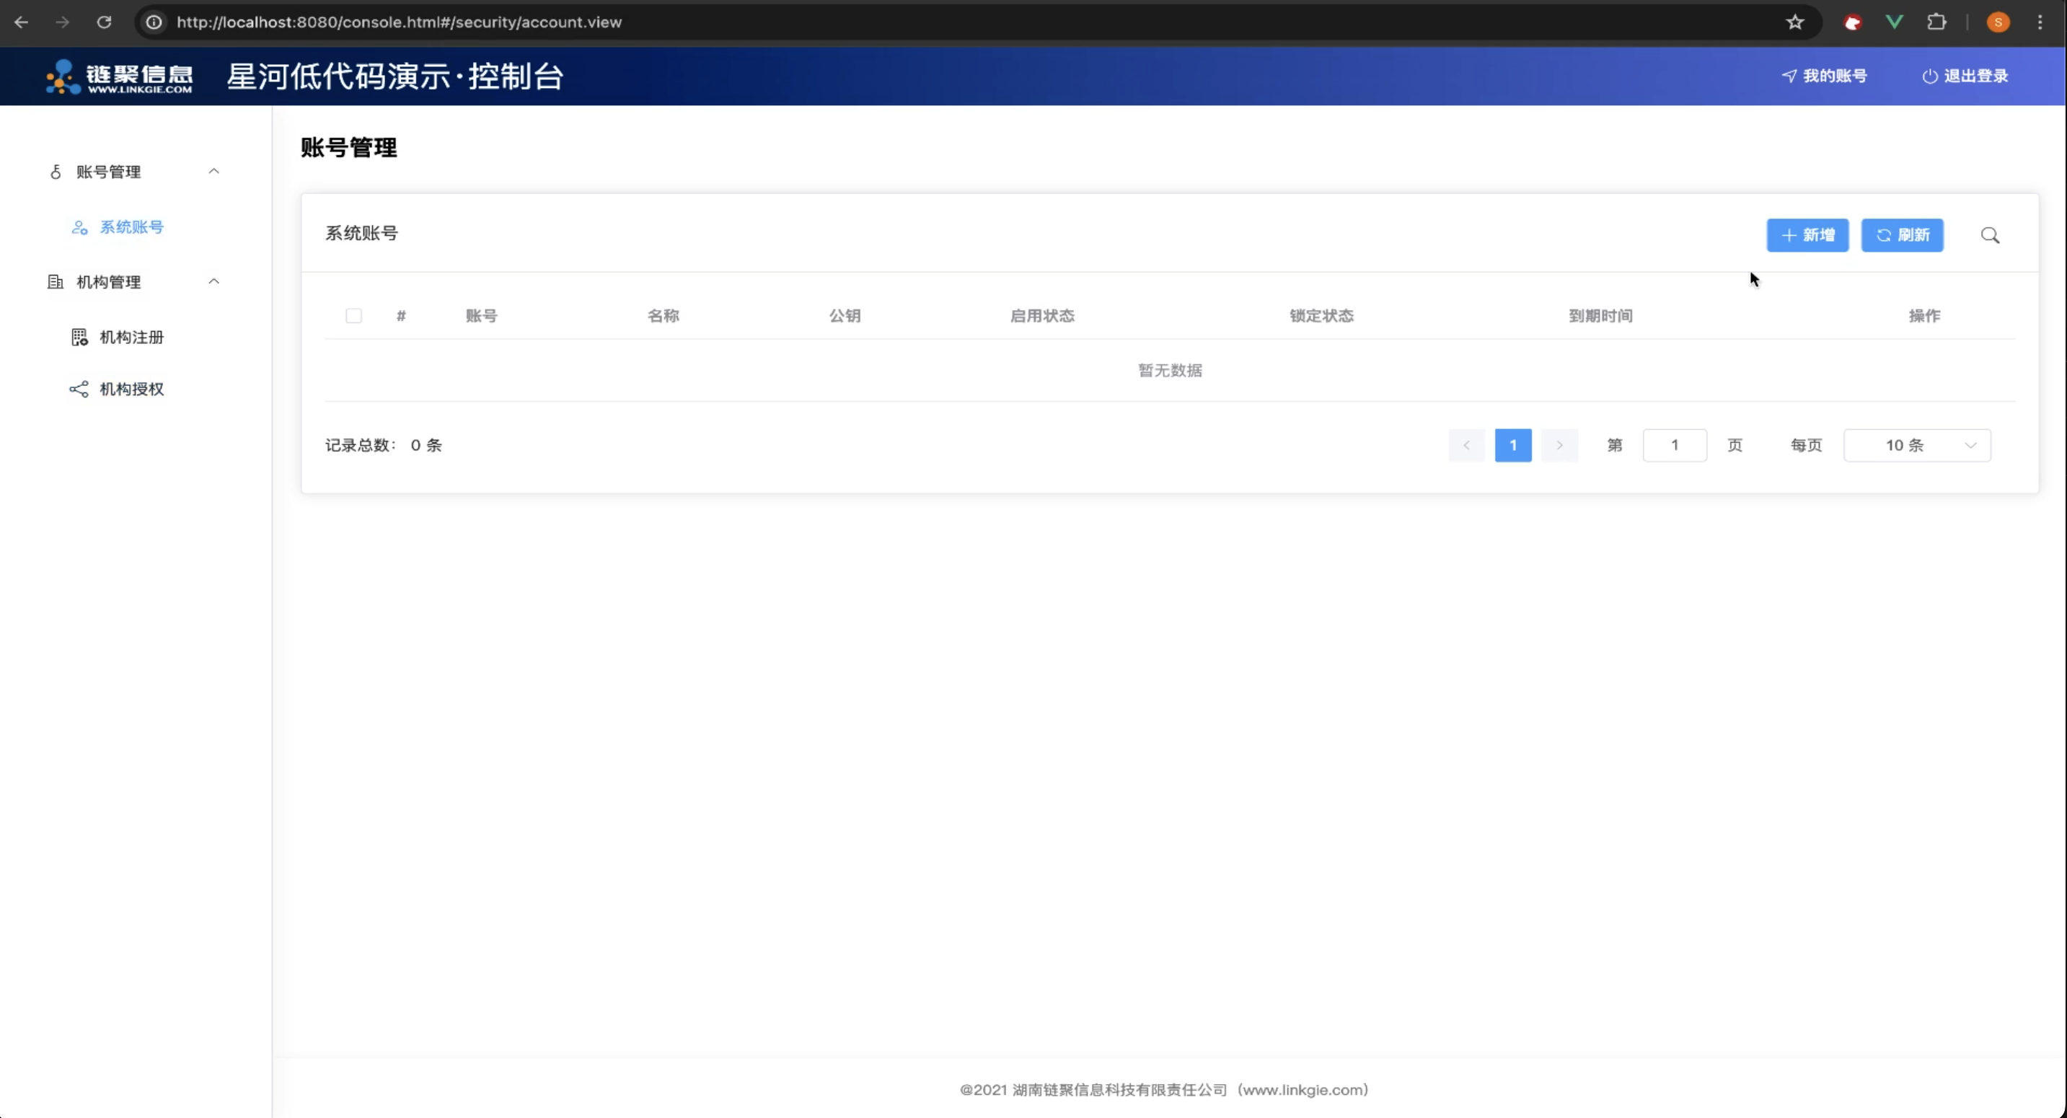Open 机构注册 in the sidebar
Screen dimensions: 2067x1118
[131, 337]
